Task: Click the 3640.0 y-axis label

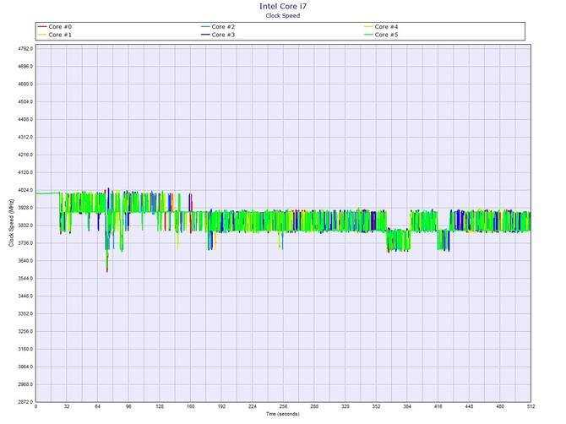Action: [24, 261]
